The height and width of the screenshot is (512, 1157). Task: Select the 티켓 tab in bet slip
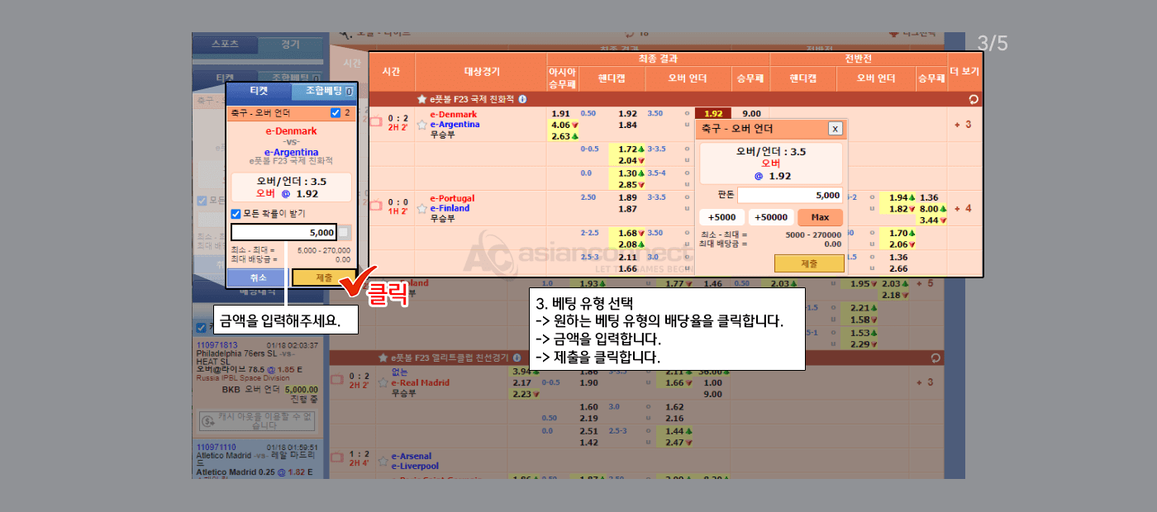(259, 92)
